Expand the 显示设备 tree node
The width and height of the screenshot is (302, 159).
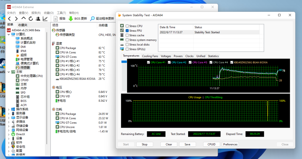tap(9, 118)
